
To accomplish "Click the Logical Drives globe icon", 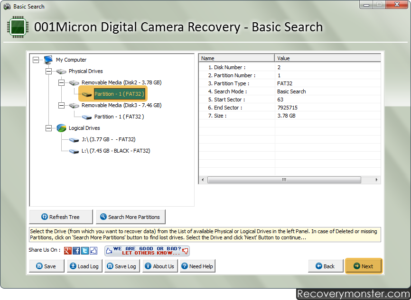I will click(x=61, y=128).
